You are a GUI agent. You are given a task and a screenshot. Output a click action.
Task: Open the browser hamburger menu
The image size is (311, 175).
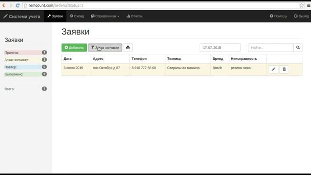pos(309,5)
